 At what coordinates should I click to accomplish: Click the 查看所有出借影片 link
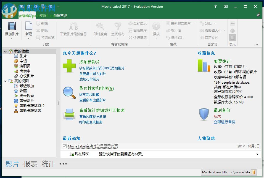coord(93,100)
